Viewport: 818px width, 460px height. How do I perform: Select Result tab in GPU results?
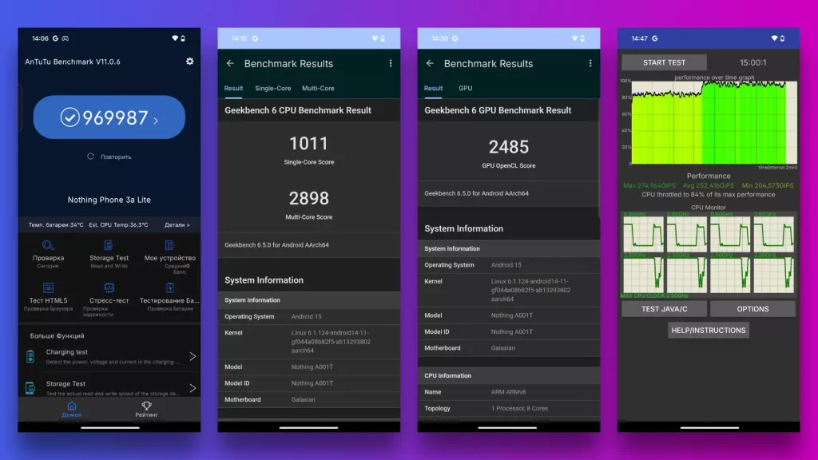pos(433,88)
